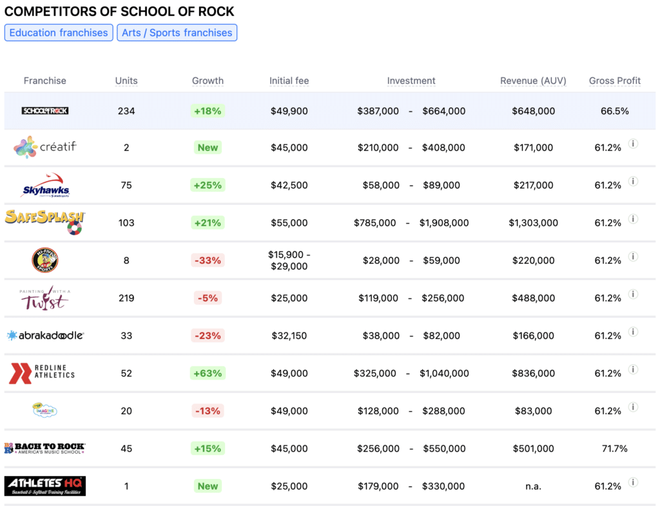Select the Education franchises tag
Viewport: 660px width, 513px height.
coord(59,33)
